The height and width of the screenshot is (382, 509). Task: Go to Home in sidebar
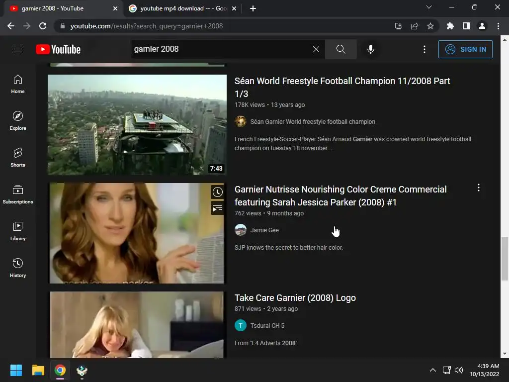point(18,84)
